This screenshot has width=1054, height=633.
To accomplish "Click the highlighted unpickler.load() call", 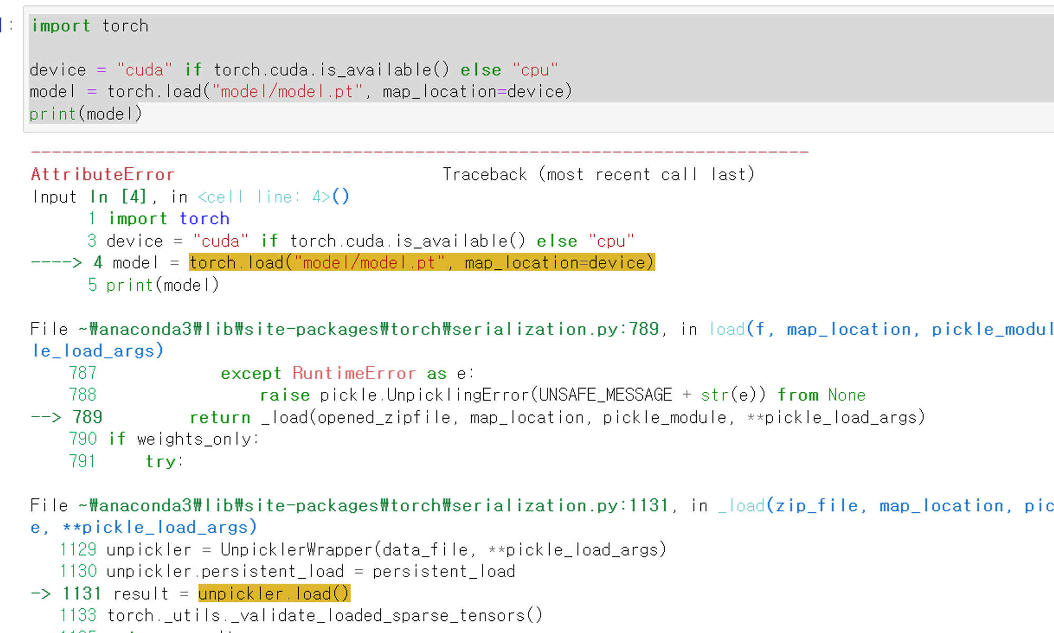I will [274, 594].
